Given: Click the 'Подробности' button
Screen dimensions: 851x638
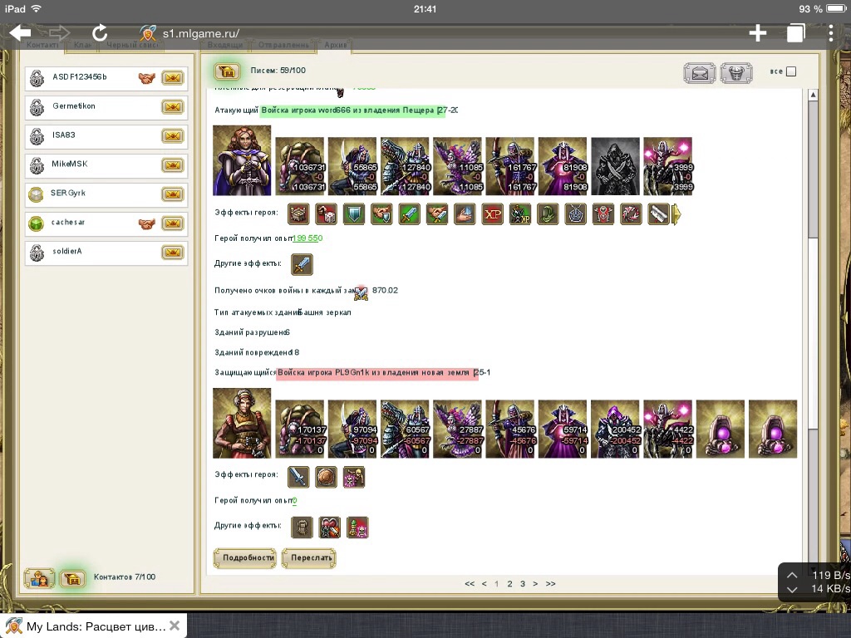Looking at the screenshot, I should (x=244, y=558).
